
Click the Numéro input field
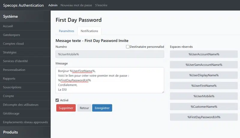(x=110, y=54)
